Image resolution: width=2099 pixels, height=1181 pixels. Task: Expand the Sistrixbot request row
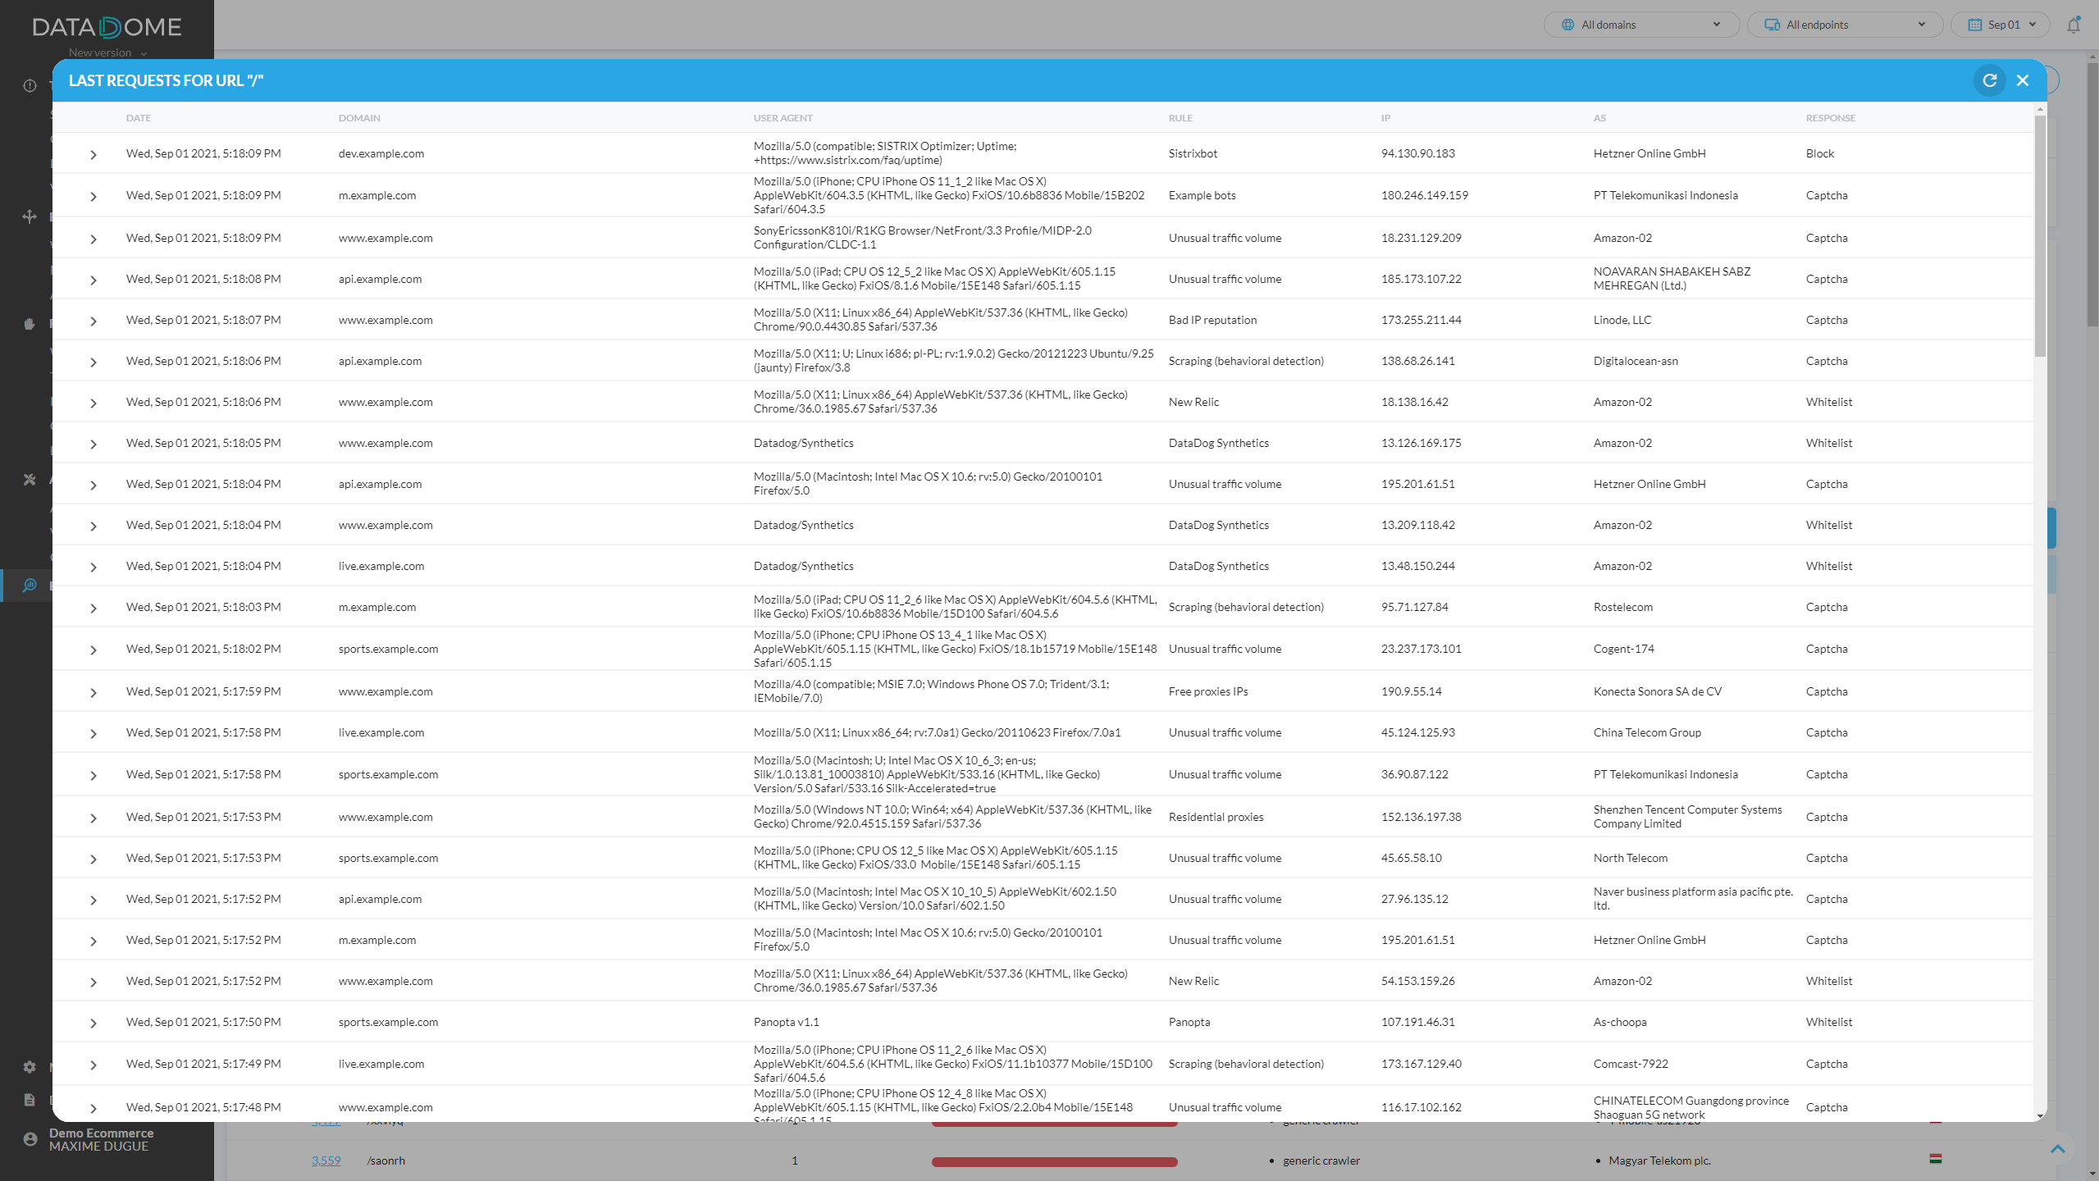(x=94, y=154)
